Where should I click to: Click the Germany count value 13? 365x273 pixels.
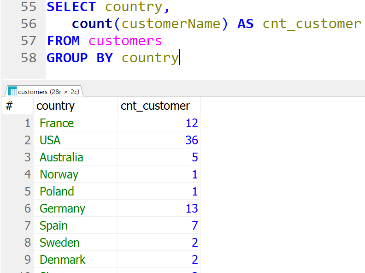click(x=159, y=208)
